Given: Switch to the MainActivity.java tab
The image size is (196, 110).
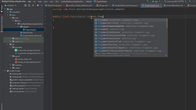Looking at the screenshot, I should (54, 5).
